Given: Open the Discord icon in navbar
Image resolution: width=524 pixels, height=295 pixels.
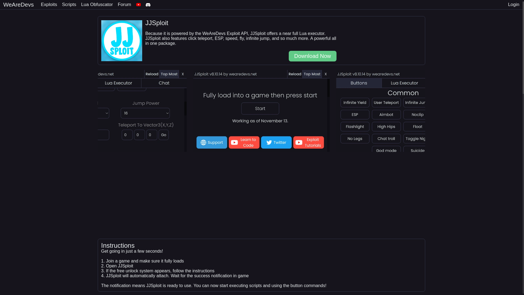Looking at the screenshot, I should (148, 5).
